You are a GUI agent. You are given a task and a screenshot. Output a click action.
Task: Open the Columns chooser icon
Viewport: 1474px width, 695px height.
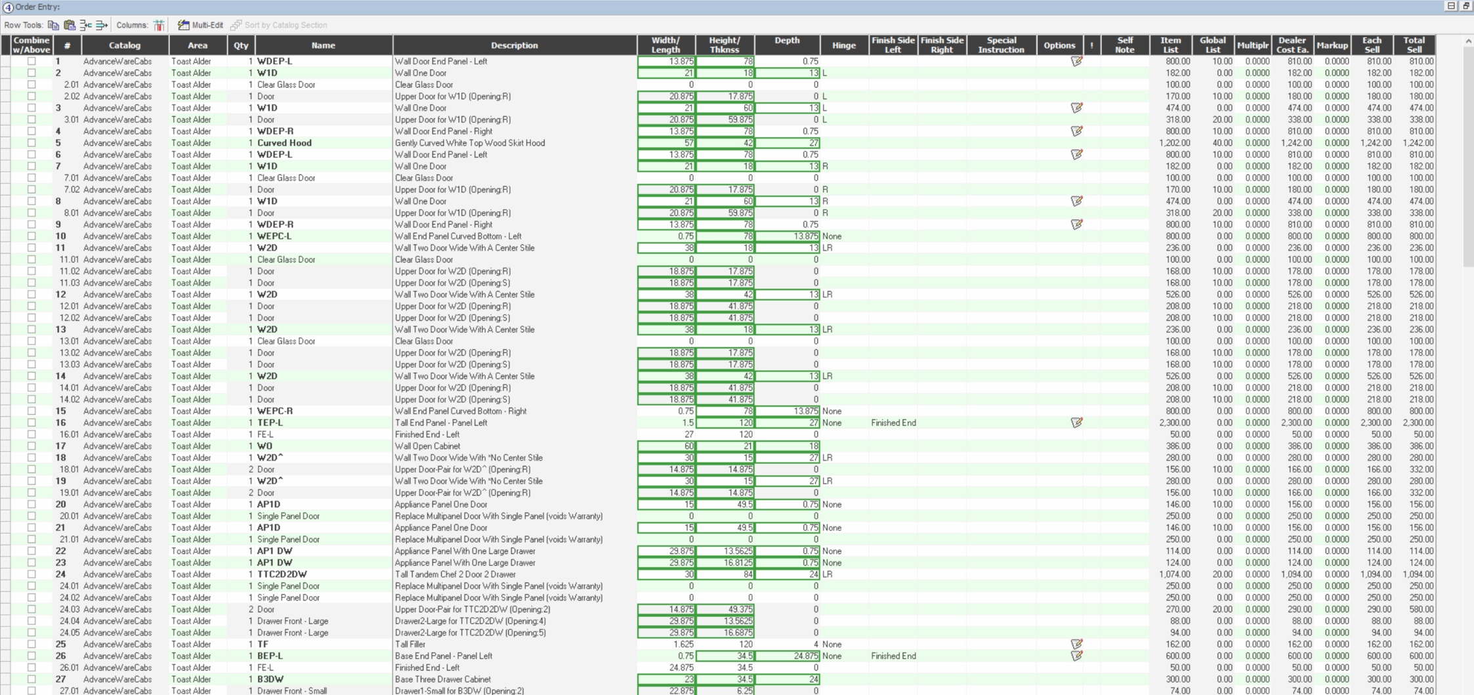coord(159,25)
